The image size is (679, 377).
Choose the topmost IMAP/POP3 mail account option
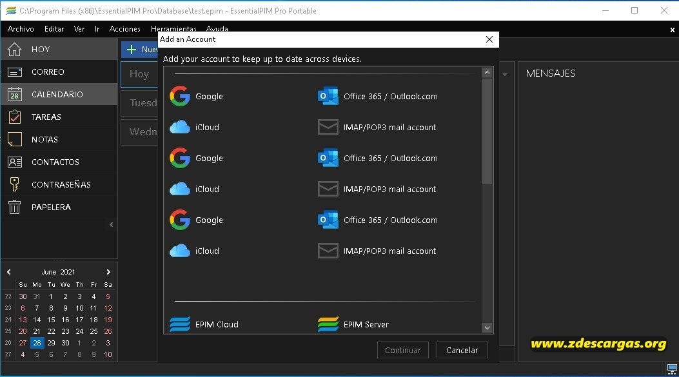377,127
